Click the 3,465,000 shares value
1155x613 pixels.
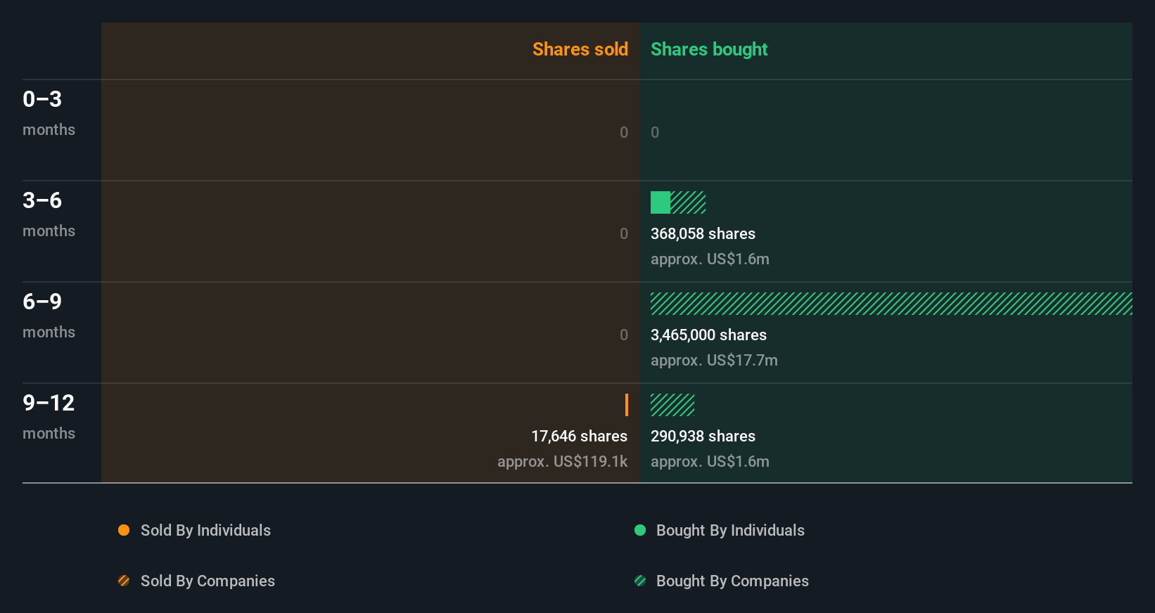(708, 335)
